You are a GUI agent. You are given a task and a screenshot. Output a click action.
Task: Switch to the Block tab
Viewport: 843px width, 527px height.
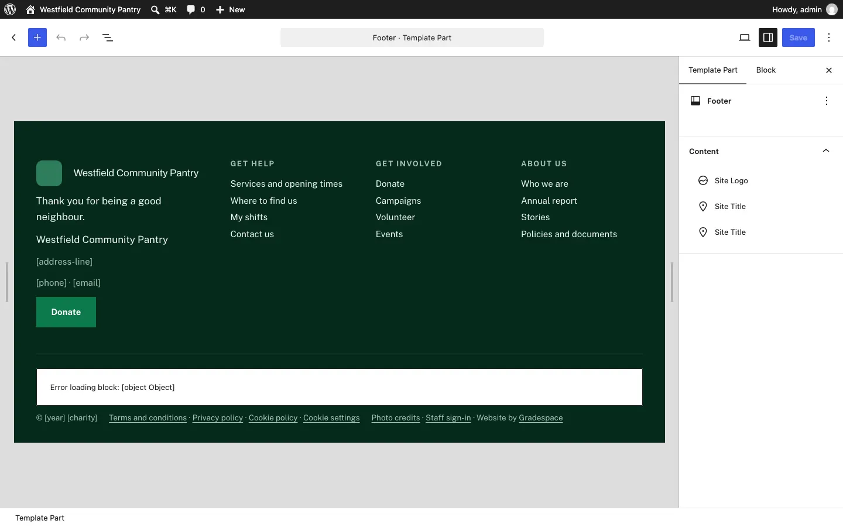766,70
